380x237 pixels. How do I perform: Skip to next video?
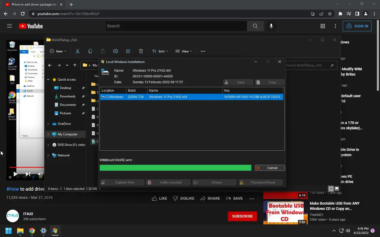[x=28, y=174]
